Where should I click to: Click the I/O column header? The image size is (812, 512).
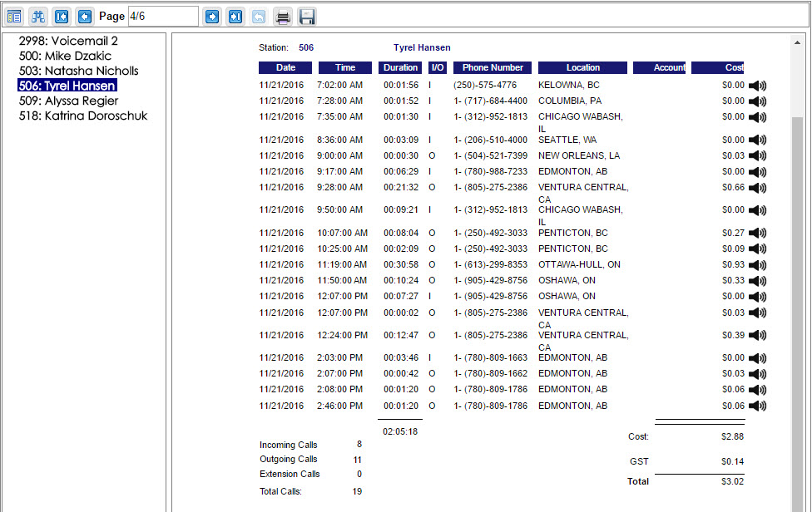(x=438, y=68)
